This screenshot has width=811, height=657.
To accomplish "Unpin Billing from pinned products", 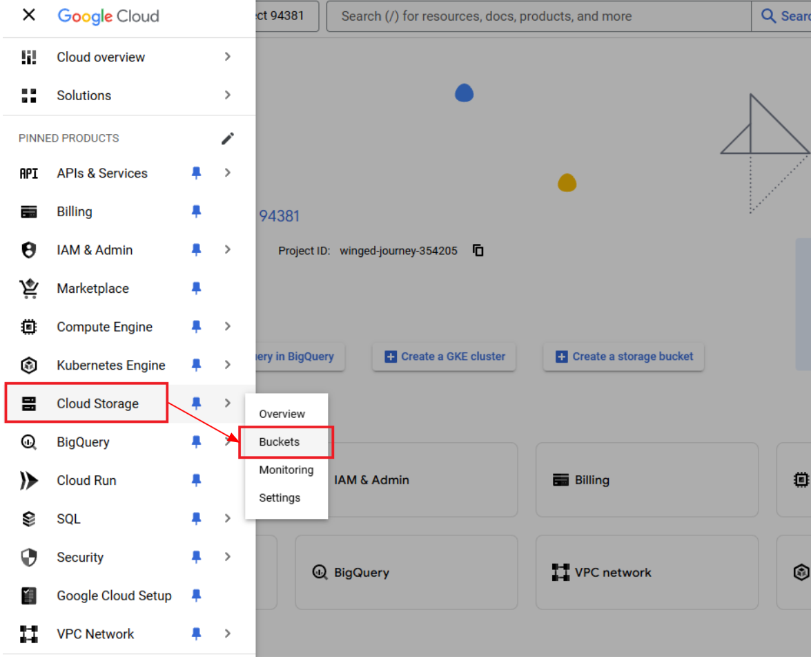I will [x=196, y=211].
